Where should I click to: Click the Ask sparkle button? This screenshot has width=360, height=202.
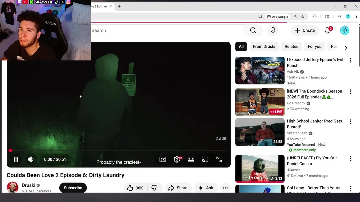click(x=206, y=188)
